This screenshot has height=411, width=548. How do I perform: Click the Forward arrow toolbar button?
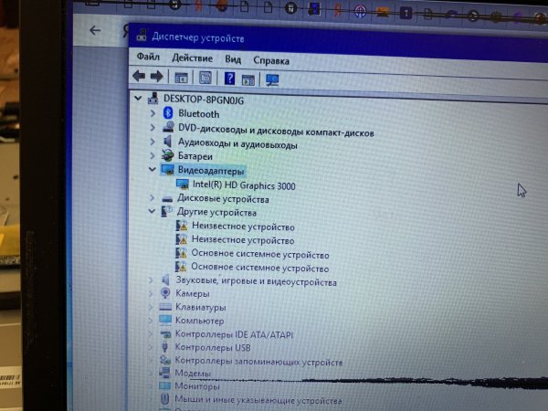point(156,77)
